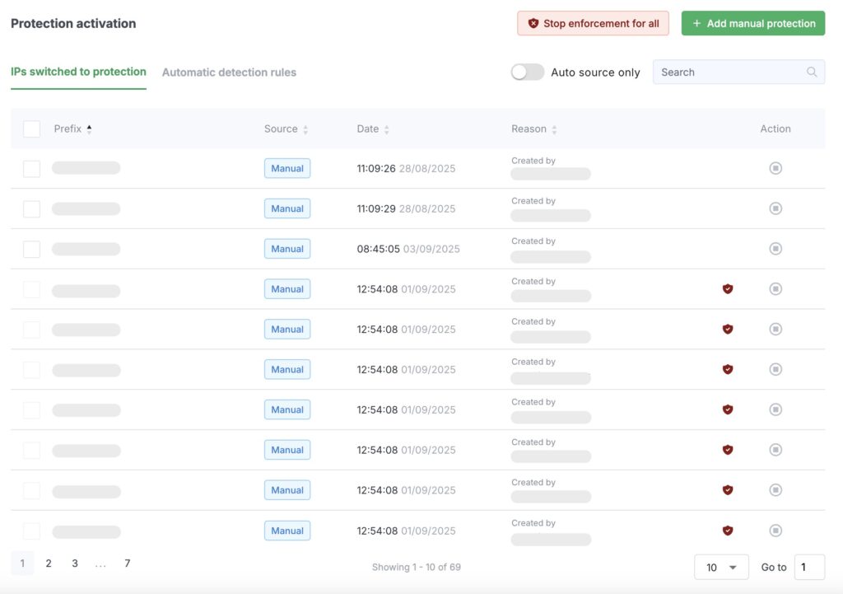Click Created by text in 08:45:05 row
The height and width of the screenshot is (594, 843).
533,241
